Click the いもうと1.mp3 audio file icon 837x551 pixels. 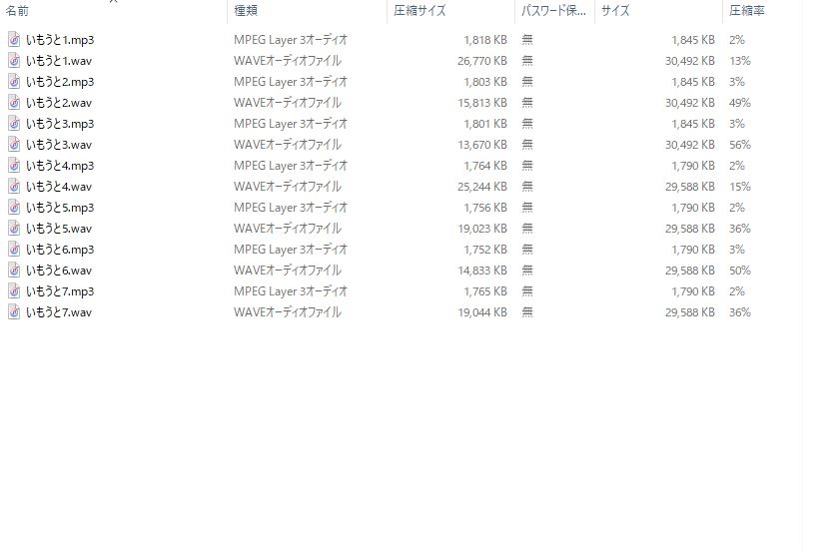click(x=14, y=40)
